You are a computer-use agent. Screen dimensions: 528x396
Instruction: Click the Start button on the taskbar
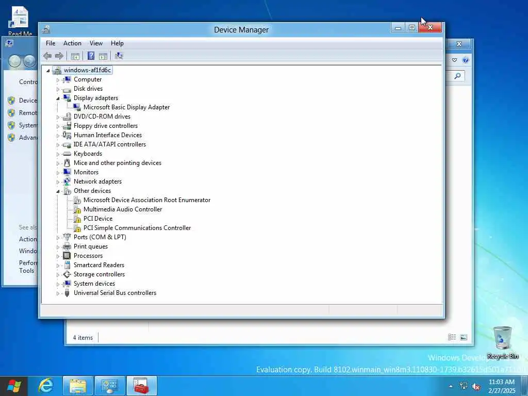(x=14, y=386)
